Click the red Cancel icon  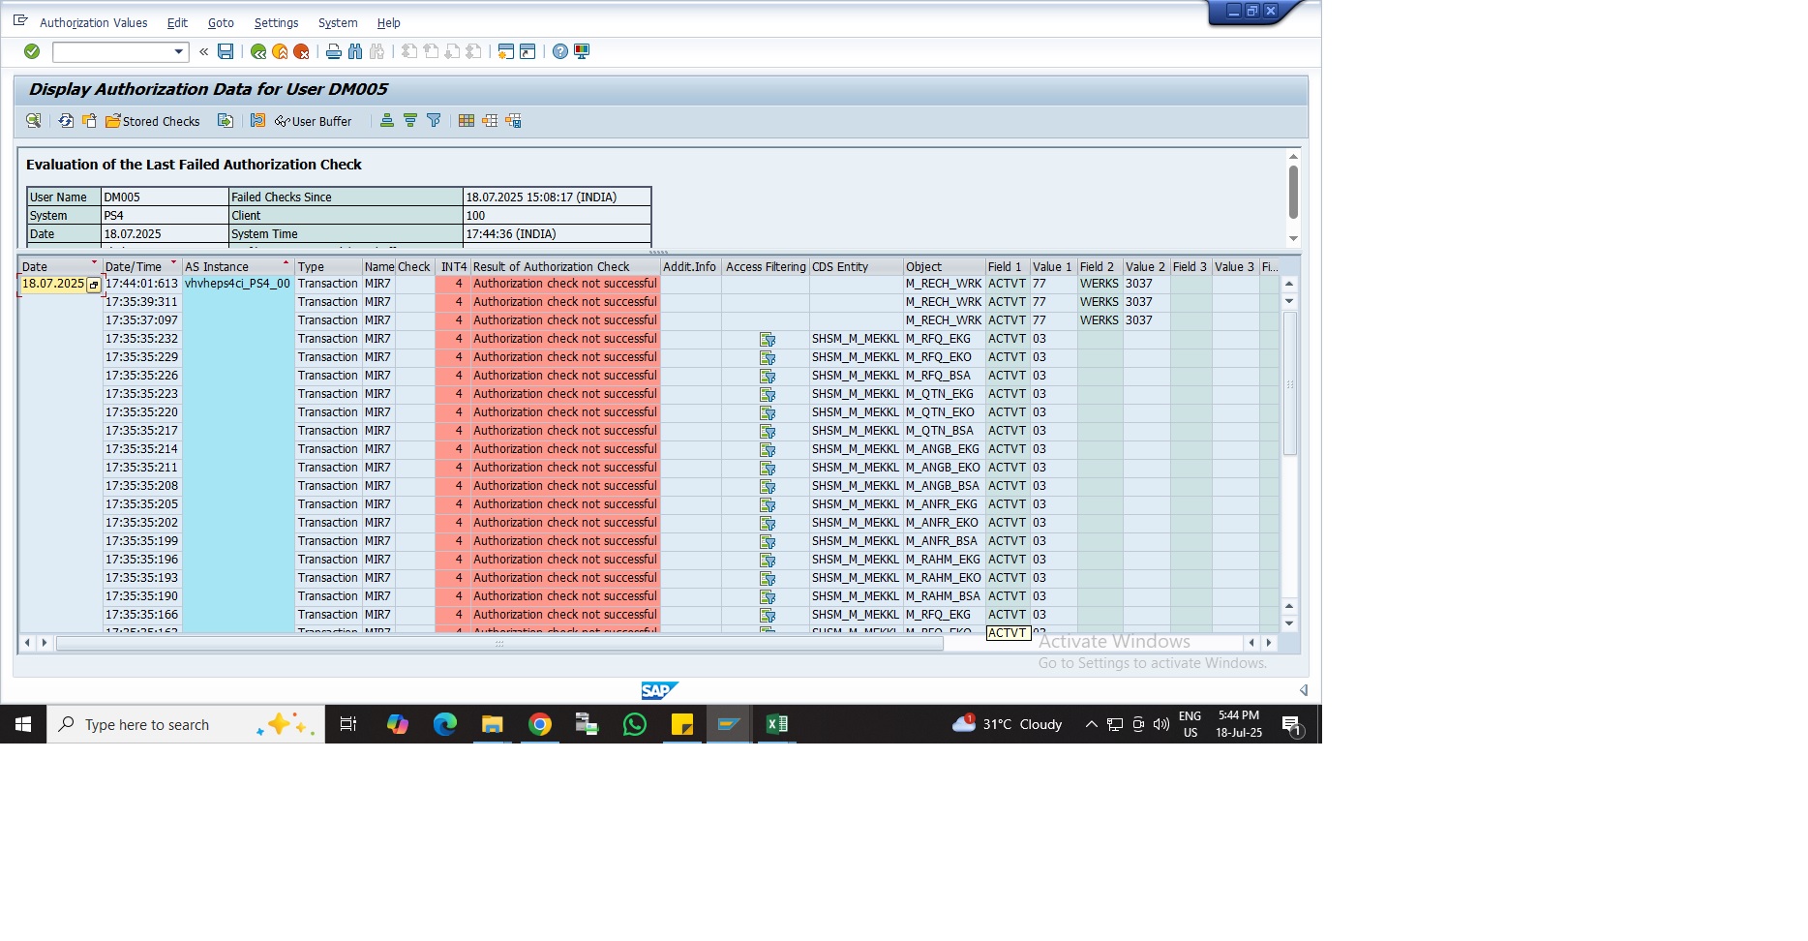point(301,51)
